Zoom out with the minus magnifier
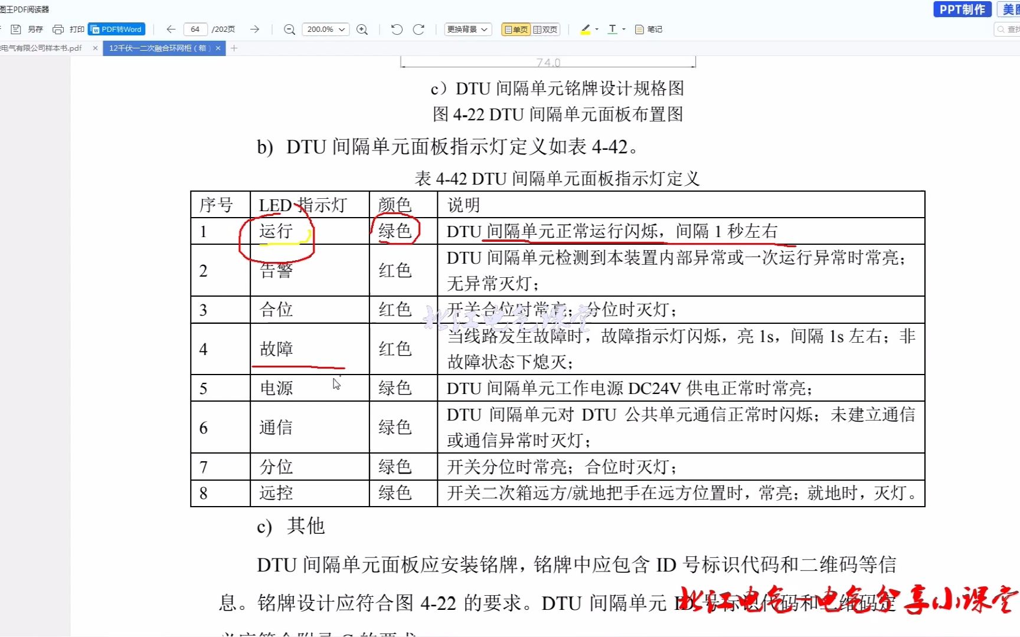This screenshot has width=1020, height=637. tap(289, 29)
